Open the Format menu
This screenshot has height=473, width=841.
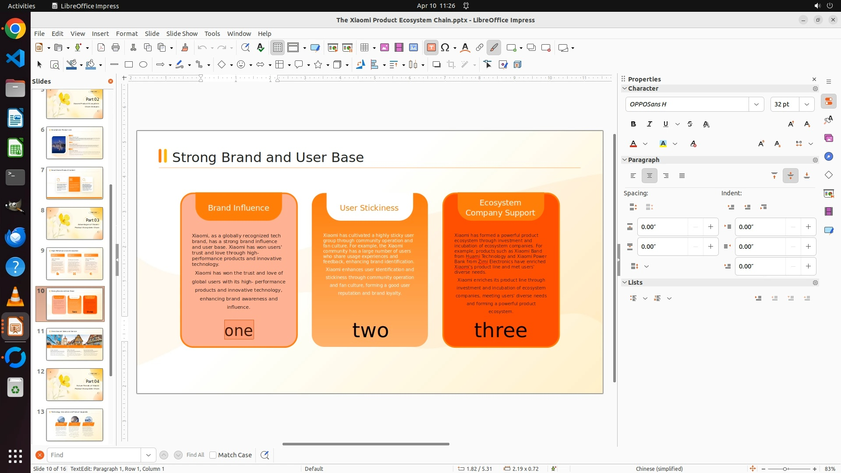point(127,34)
